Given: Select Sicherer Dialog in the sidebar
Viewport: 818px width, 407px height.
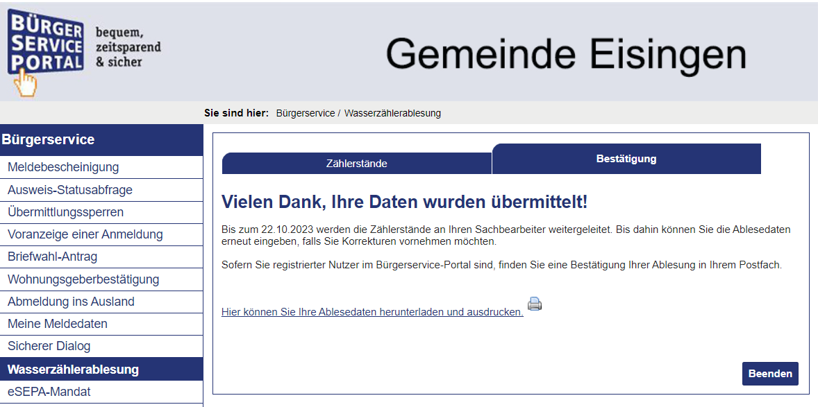Looking at the screenshot, I should pos(49,346).
